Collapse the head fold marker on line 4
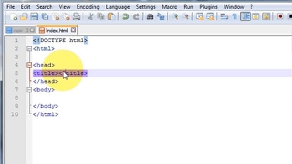The image size is (292, 164). tap(29, 65)
